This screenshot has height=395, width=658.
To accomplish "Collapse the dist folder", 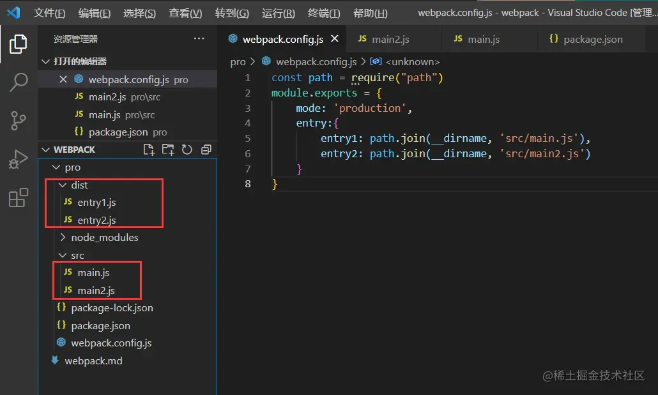I will point(128,185).
